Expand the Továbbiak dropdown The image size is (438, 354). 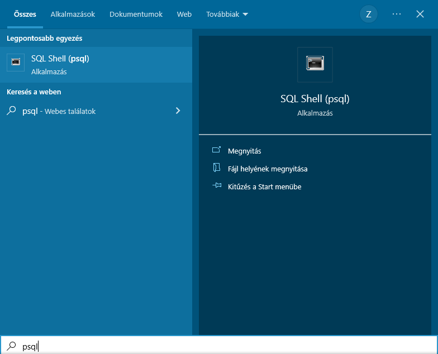tap(227, 15)
